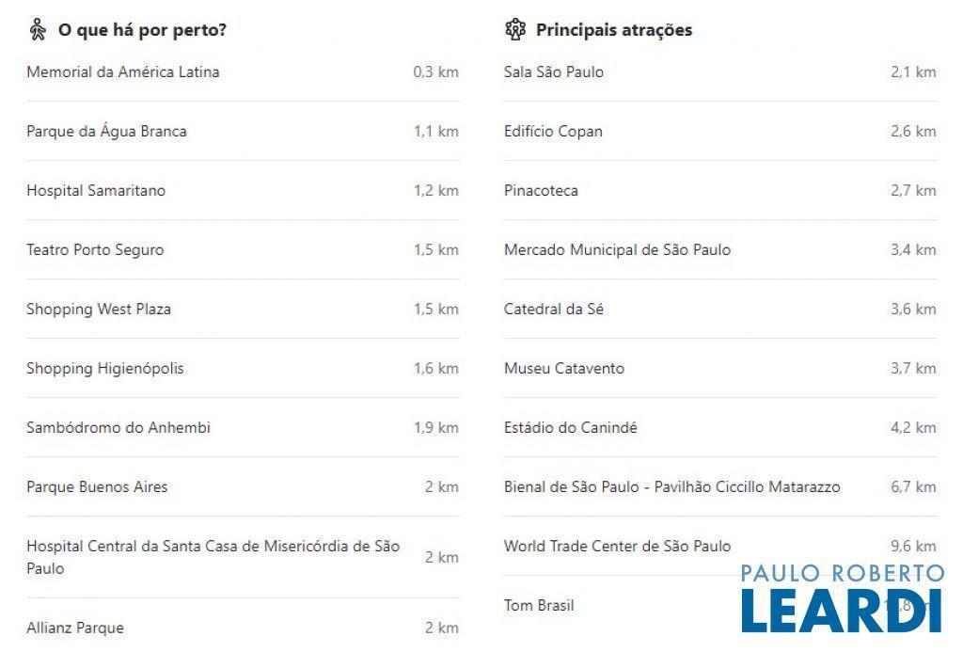Choose Sambódromo do Anhembi

tap(118, 427)
